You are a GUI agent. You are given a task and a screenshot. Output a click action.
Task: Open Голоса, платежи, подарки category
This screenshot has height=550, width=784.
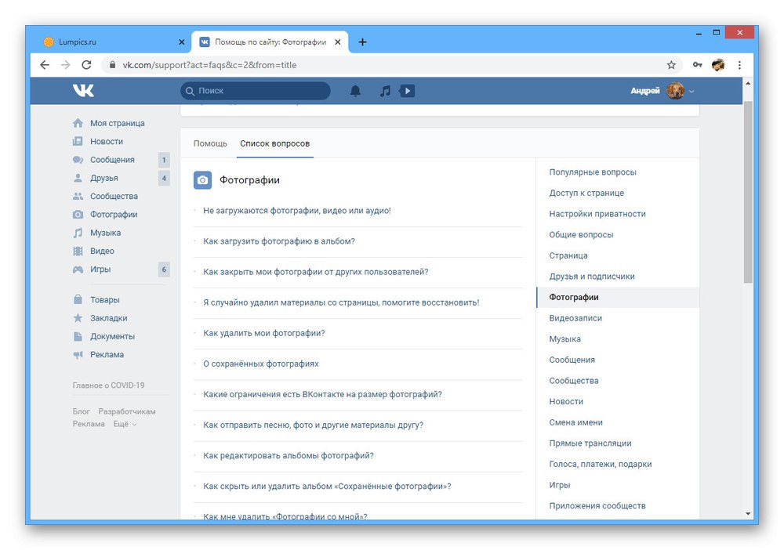pos(601,464)
